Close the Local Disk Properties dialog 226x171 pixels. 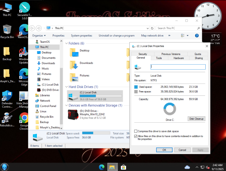coord(207,46)
